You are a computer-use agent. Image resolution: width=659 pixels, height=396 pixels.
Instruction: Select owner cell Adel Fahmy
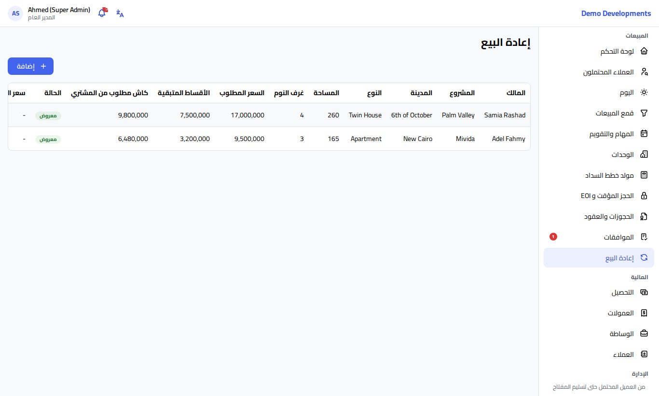click(x=508, y=139)
